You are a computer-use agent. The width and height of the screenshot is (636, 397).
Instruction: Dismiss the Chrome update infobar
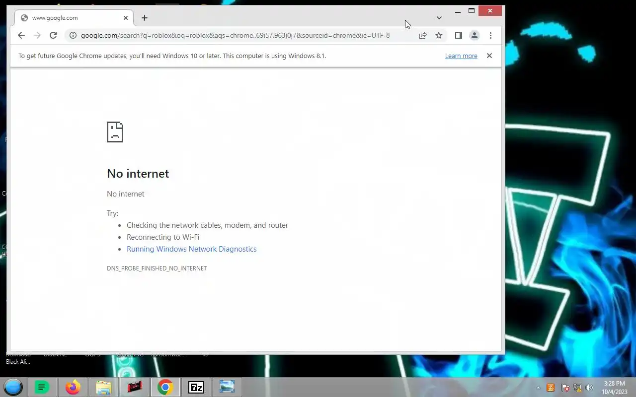[489, 56]
